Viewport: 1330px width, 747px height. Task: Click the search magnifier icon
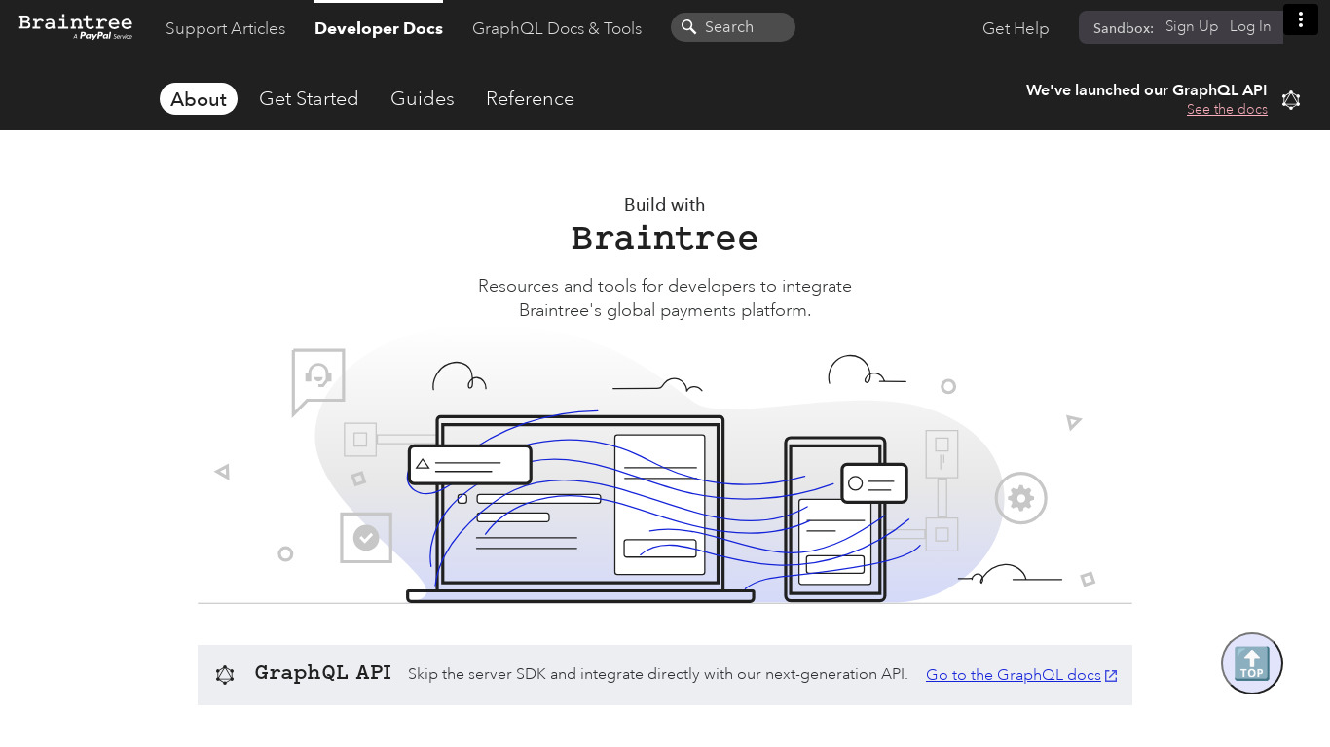(x=688, y=27)
